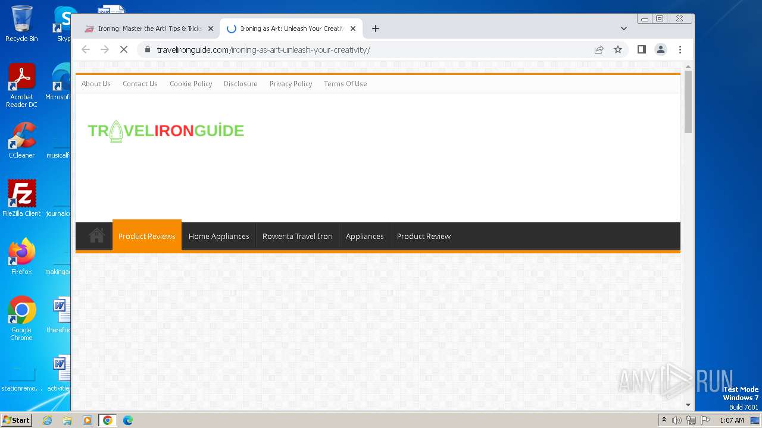This screenshot has width=762, height=428.
Task: Open the Recycle Bin desktop icon
Action: [x=21, y=24]
